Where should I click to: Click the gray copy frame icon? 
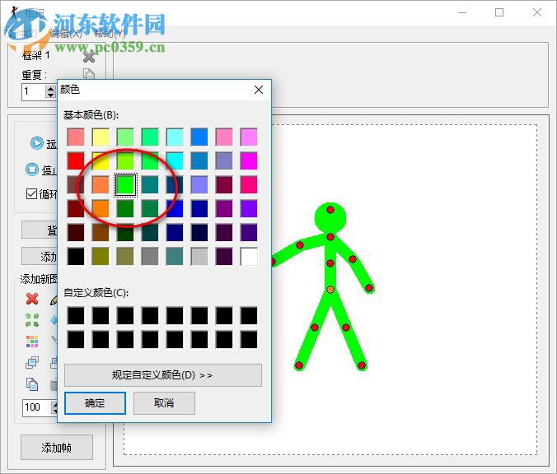[x=89, y=74]
